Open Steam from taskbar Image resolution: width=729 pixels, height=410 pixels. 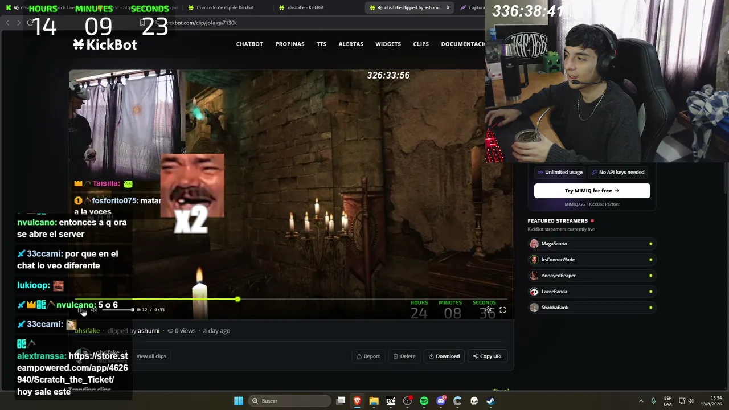coord(490,401)
